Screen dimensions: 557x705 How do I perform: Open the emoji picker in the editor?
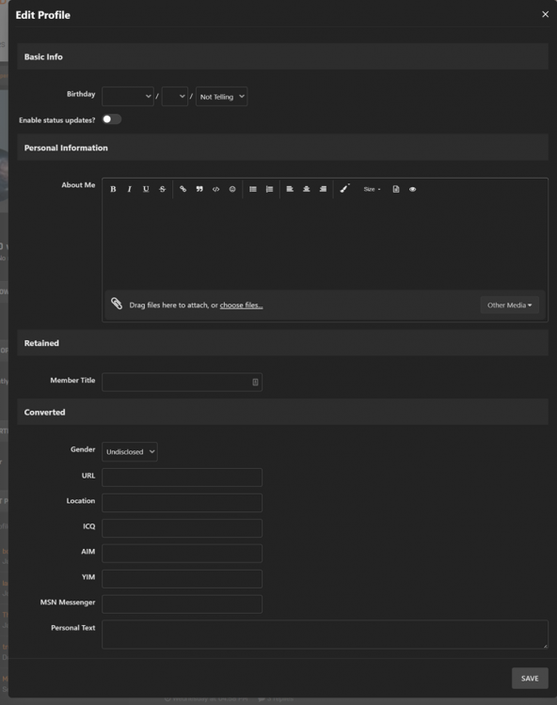232,189
